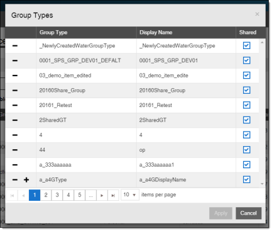Uncheck Shared on the 20160Share_Group row
Viewport: 272px width, 231px height.
coord(247,90)
